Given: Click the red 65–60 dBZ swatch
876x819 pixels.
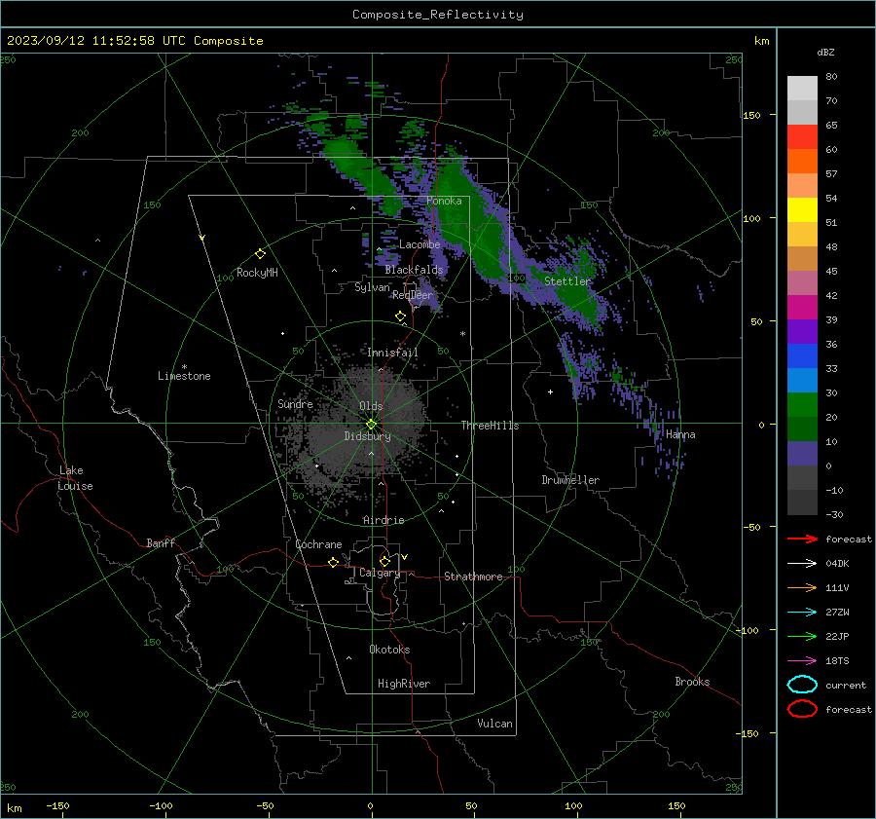Looking at the screenshot, I should pos(802,137).
